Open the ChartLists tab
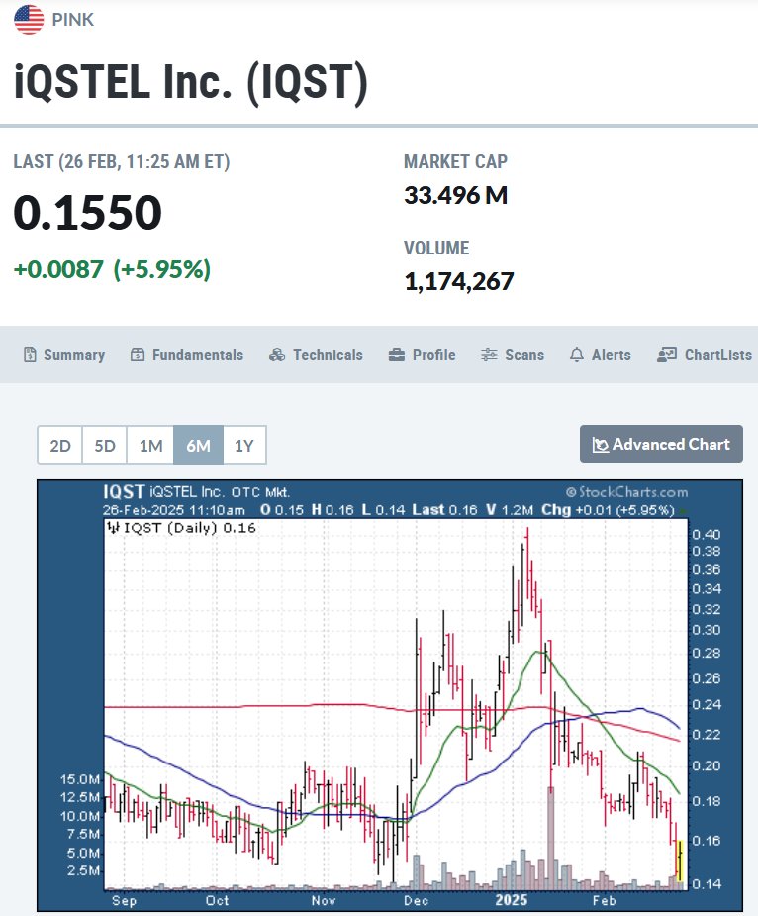Viewport: 758px width, 916px height. (705, 355)
